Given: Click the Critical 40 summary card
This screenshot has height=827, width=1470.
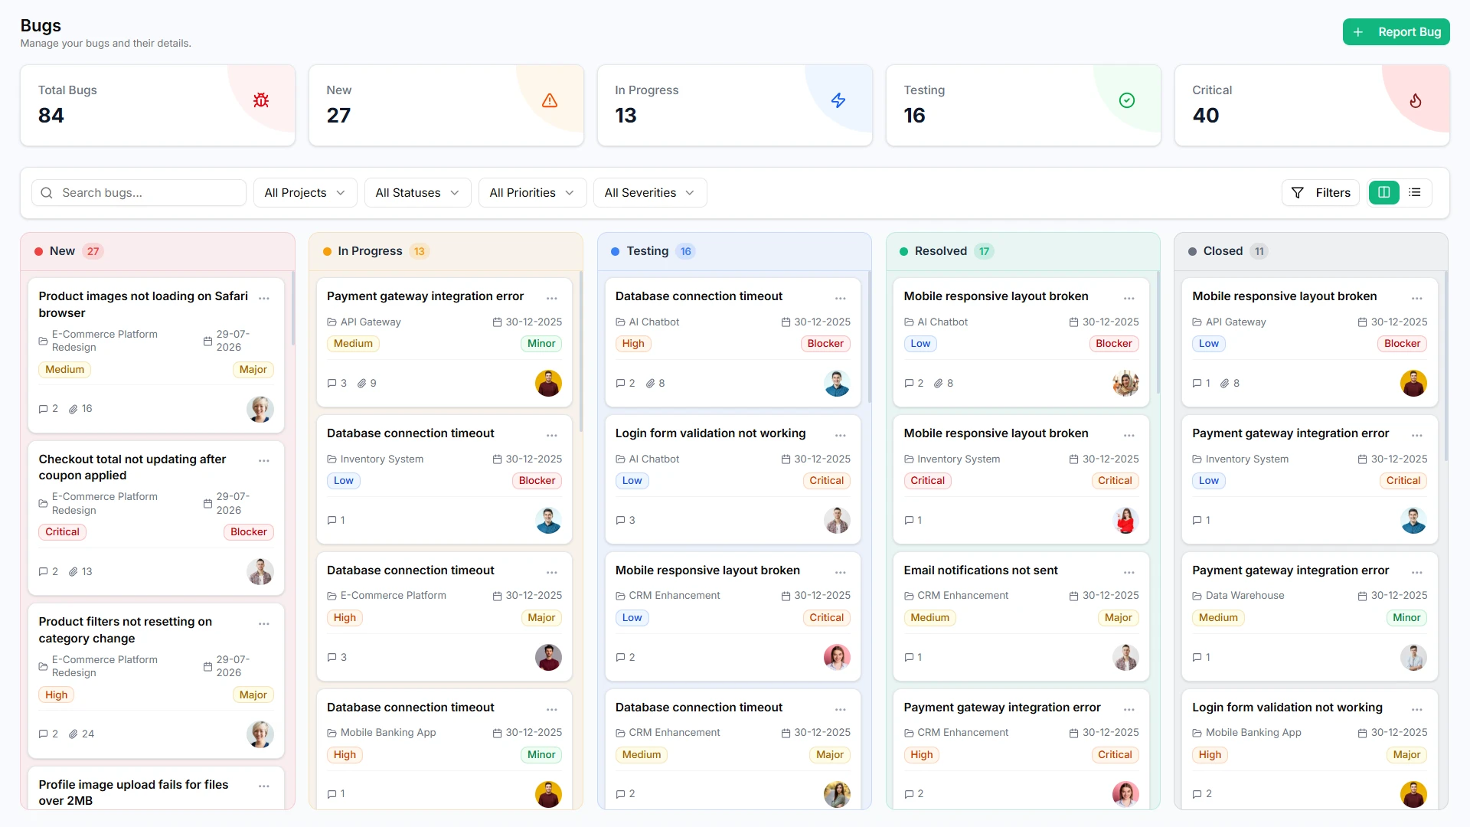Looking at the screenshot, I should (1312, 105).
